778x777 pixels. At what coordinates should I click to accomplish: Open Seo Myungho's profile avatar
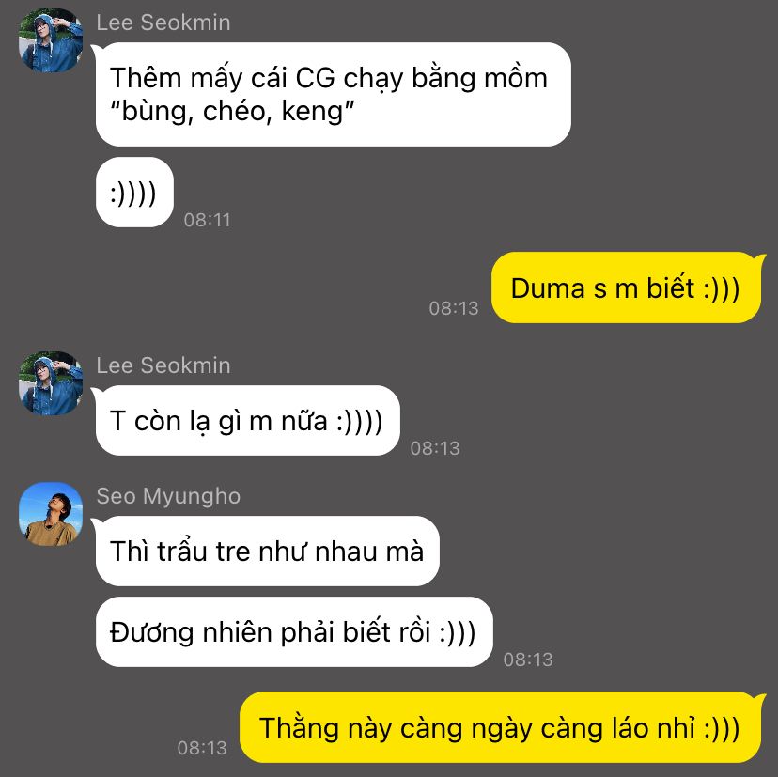coord(51,514)
